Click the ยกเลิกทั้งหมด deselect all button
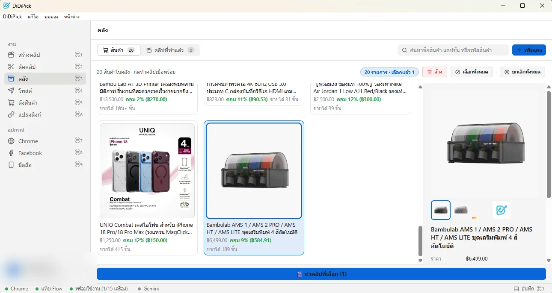 [522, 72]
